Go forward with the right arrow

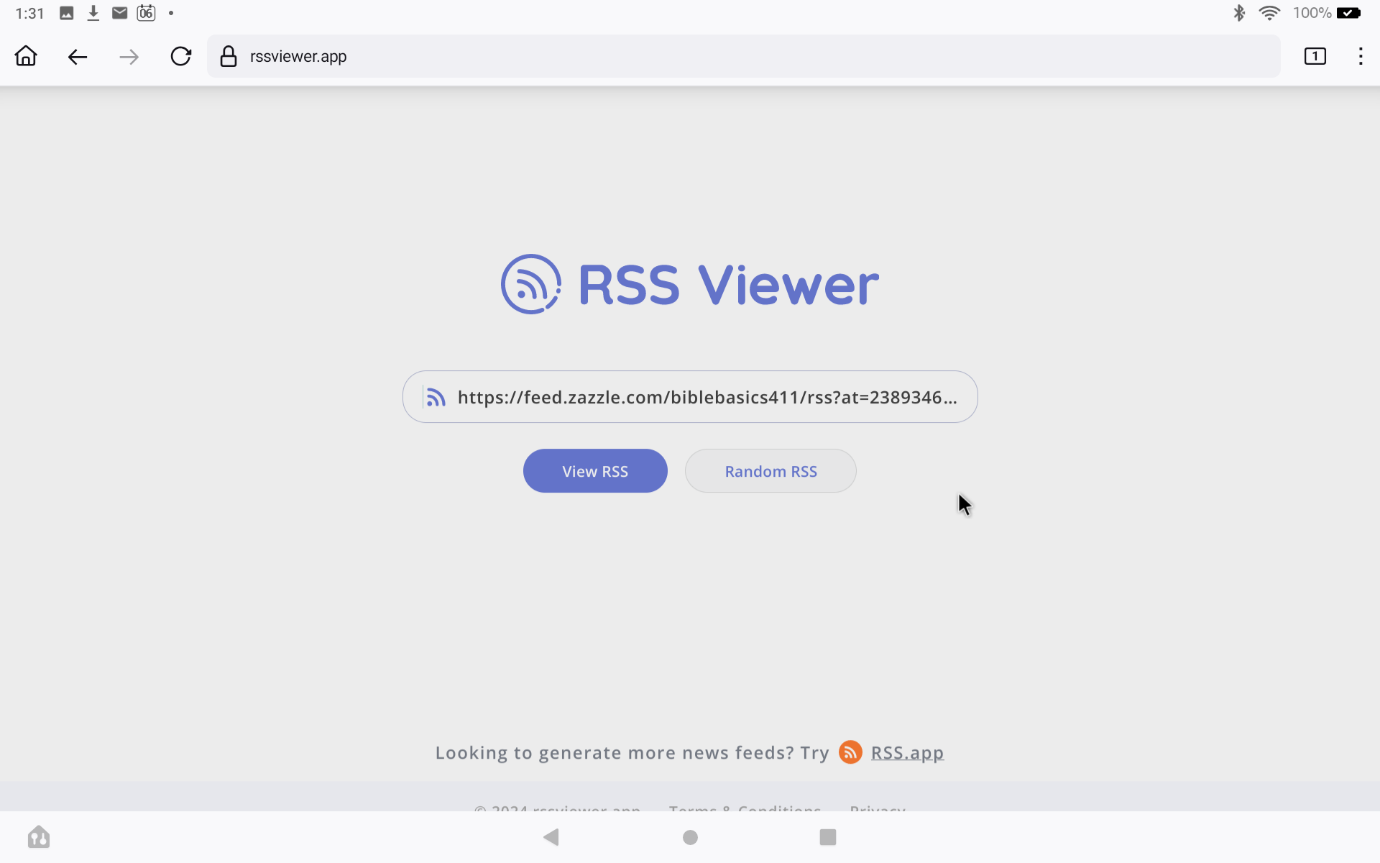(x=129, y=57)
